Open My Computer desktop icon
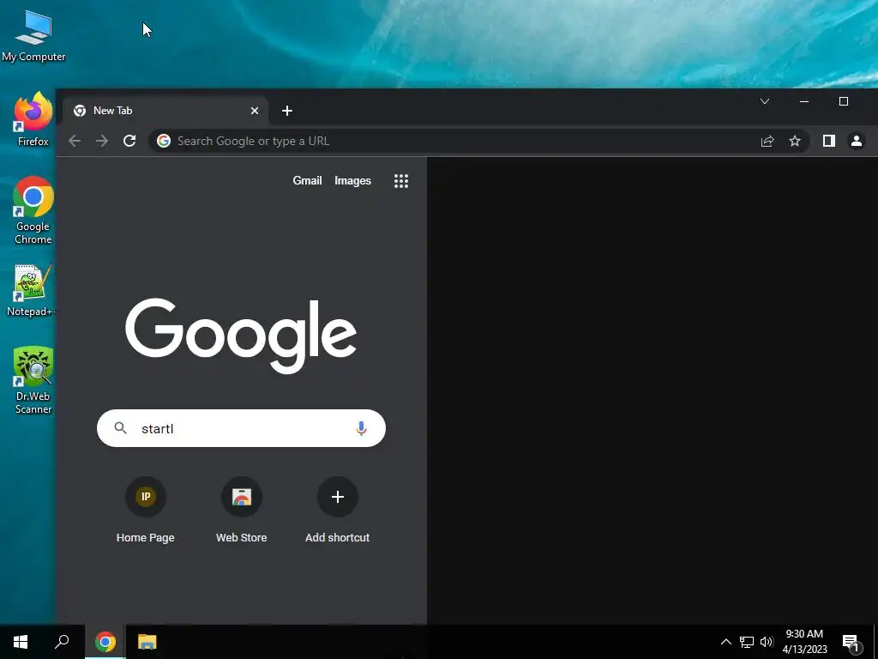 [33, 36]
